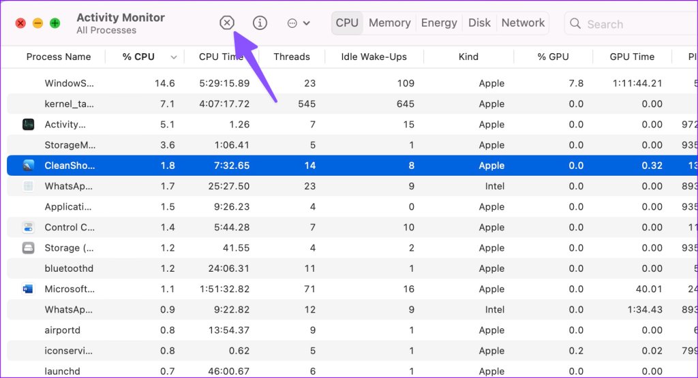Sort by Kind column header
This screenshot has width=698, height=378.
pos(468,57)
